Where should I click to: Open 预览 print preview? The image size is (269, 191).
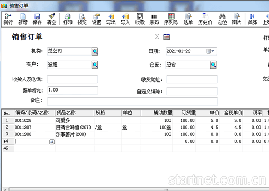click(82, 19)
